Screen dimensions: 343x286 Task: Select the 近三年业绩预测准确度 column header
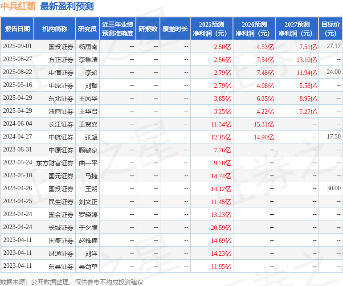pos(118,29)
